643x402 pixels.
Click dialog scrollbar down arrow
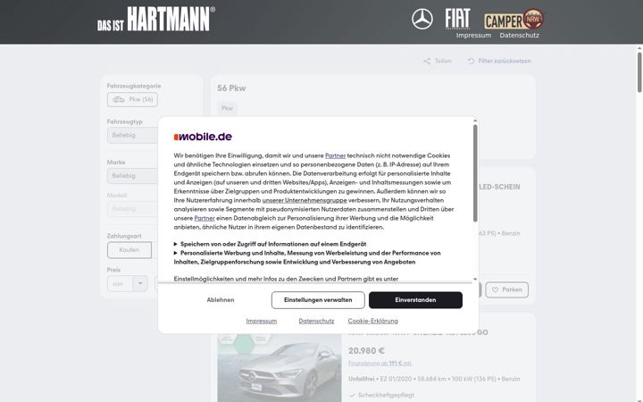pyautogui.click(x=475, y=280)
